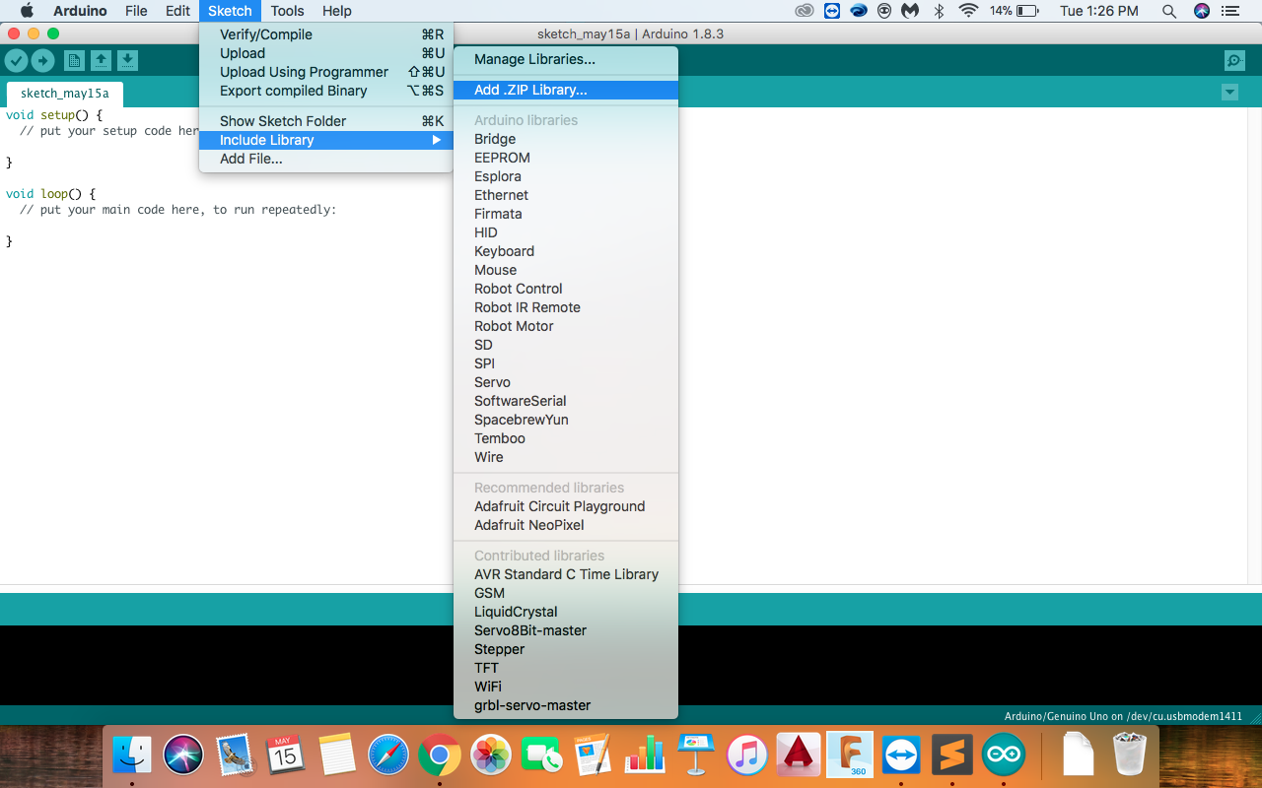Include the Robot Motor library
Screen dimensions: 1262x788
click(x=566, y=326)
